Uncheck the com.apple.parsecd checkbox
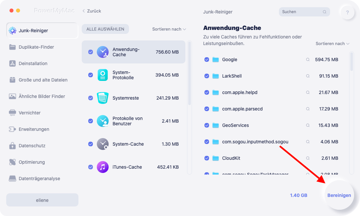This screenshot has width=360, height=216. (x=207, y=109)
